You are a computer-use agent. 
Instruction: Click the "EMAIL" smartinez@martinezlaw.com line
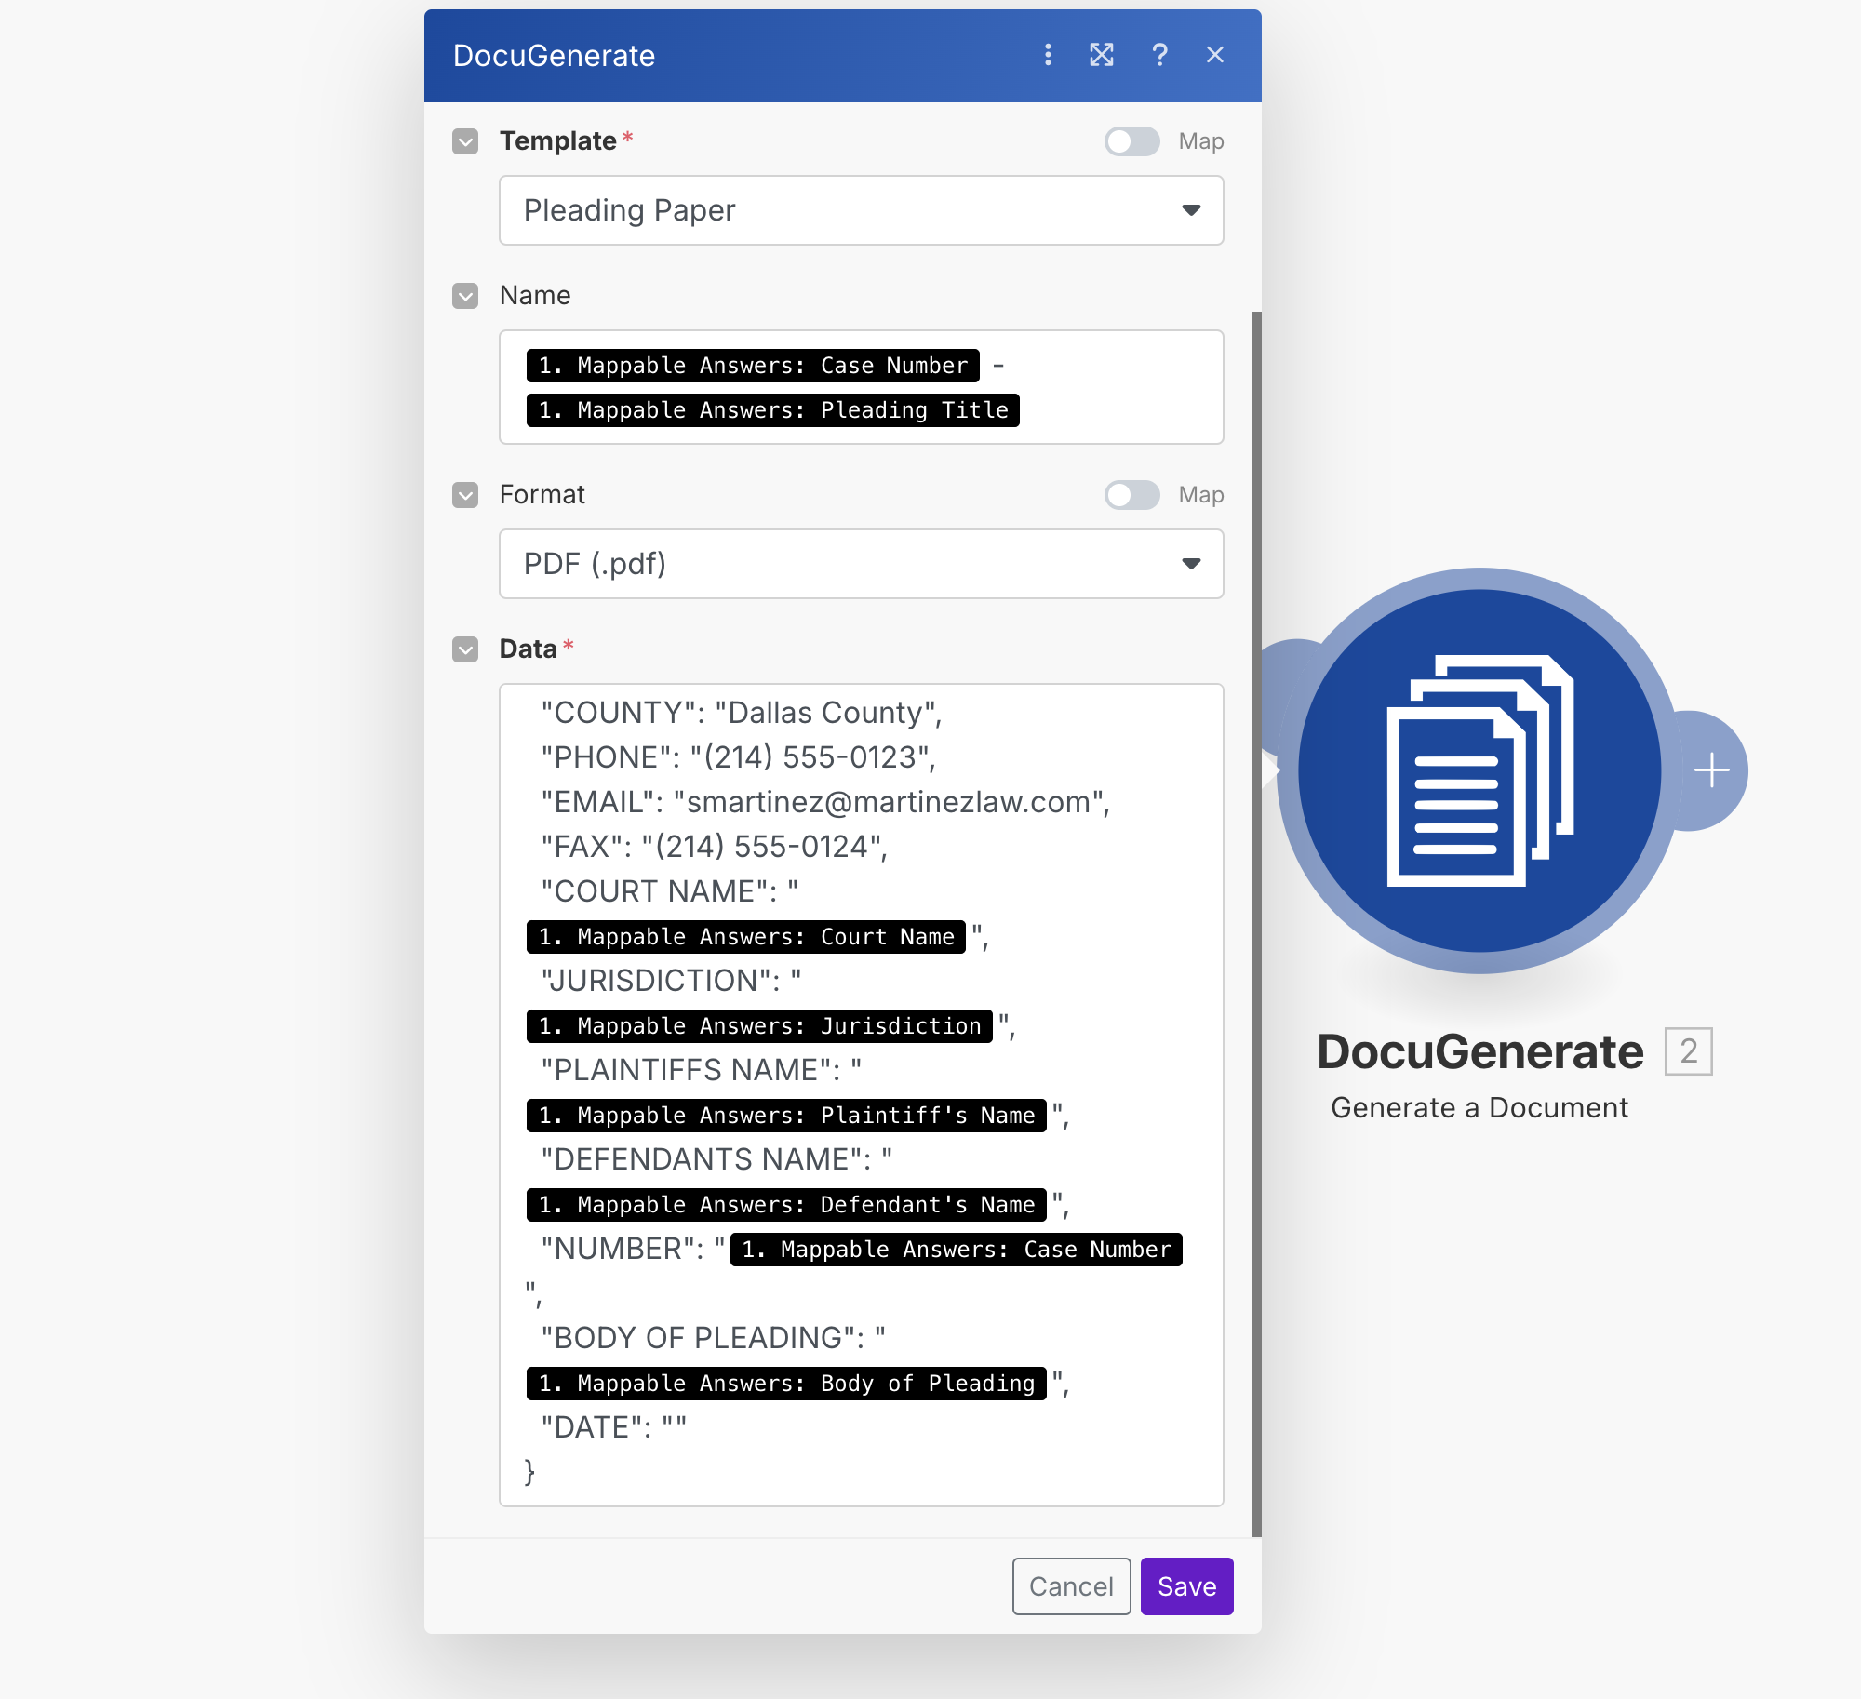tap(826, 802)
